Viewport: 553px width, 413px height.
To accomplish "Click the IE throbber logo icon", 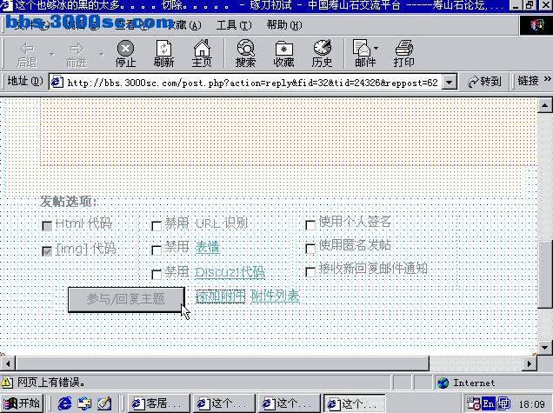I will tap(536, 25).
